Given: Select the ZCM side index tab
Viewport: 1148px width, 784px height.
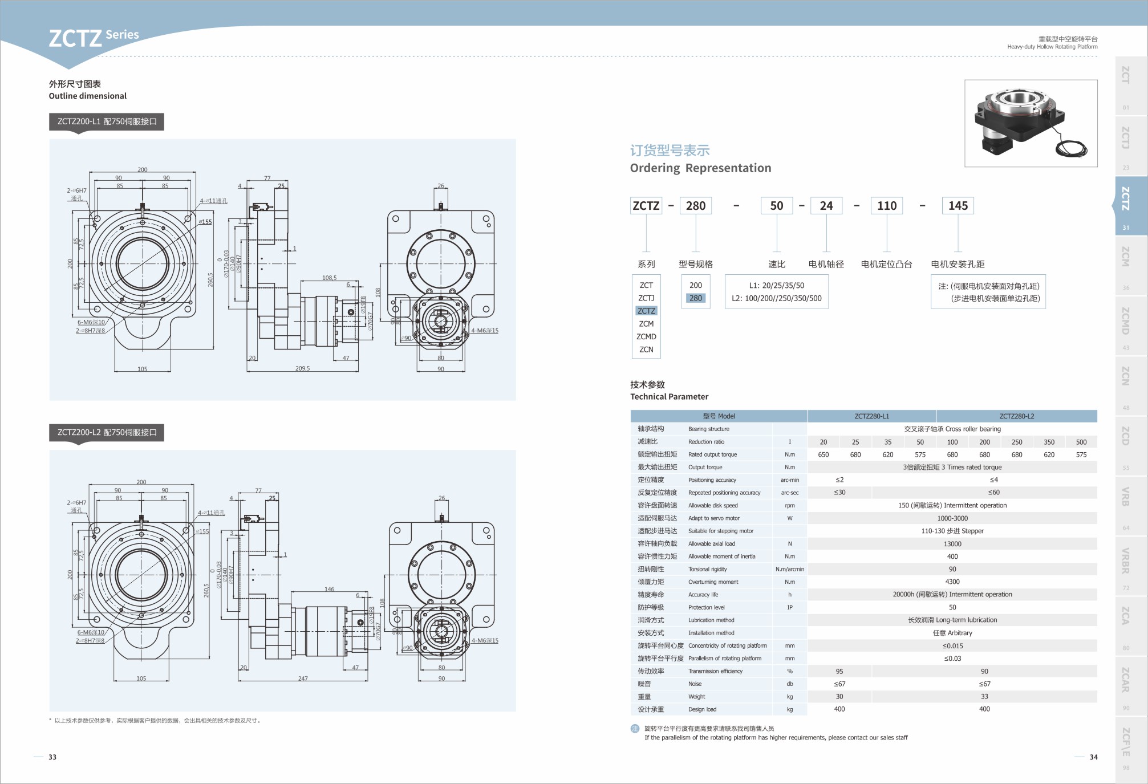Looking at the screenshot, I should tap(1131, 266).
